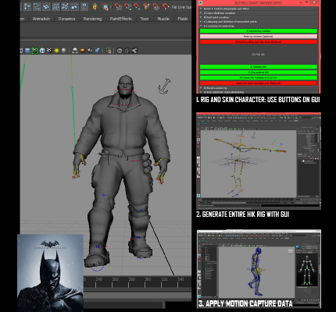This screenshot has width=336, height=312.
Task: Open the Fluids shelf tab
Action: click(183, 19)
